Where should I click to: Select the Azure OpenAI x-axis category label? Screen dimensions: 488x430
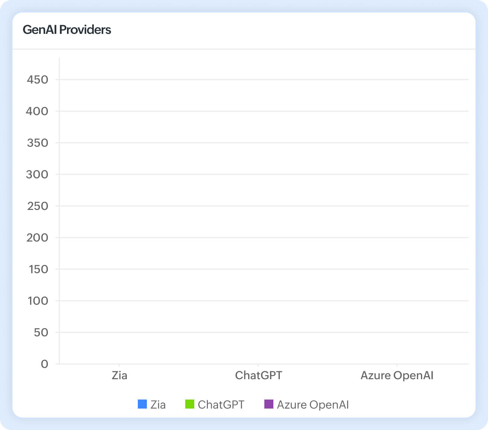click(x=397, y=375)
